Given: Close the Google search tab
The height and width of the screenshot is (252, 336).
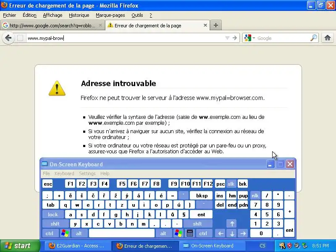Looking at the screenshot, I should (100, 25).
